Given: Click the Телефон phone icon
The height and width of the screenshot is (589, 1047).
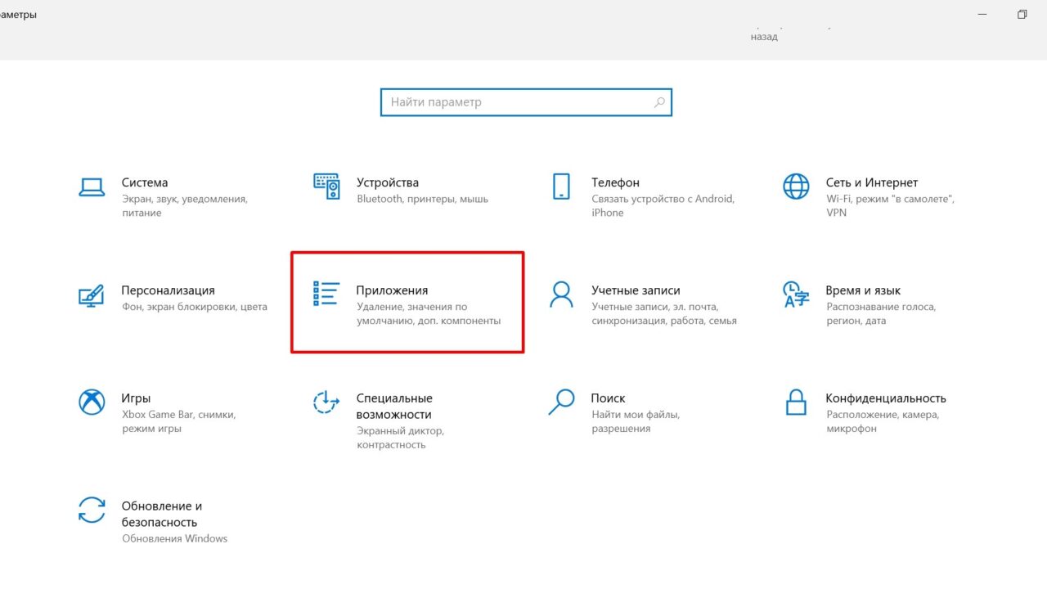Looking at the screenshot, I should tap(561, 187).
